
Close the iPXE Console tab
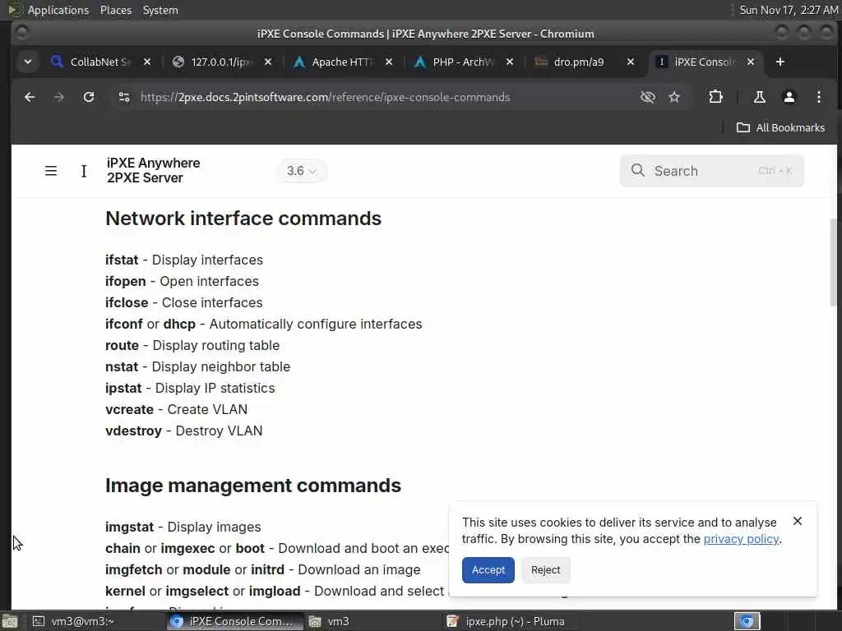751,62
